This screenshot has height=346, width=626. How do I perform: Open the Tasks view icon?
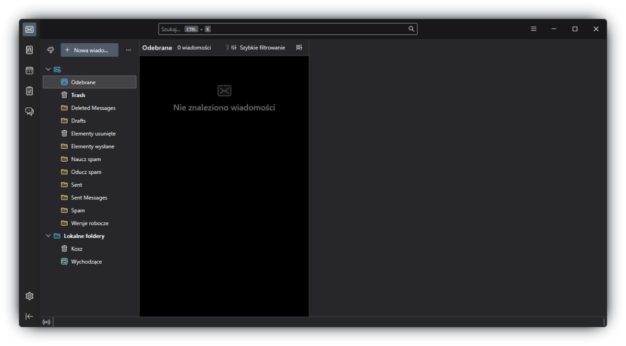pos(29,91)
